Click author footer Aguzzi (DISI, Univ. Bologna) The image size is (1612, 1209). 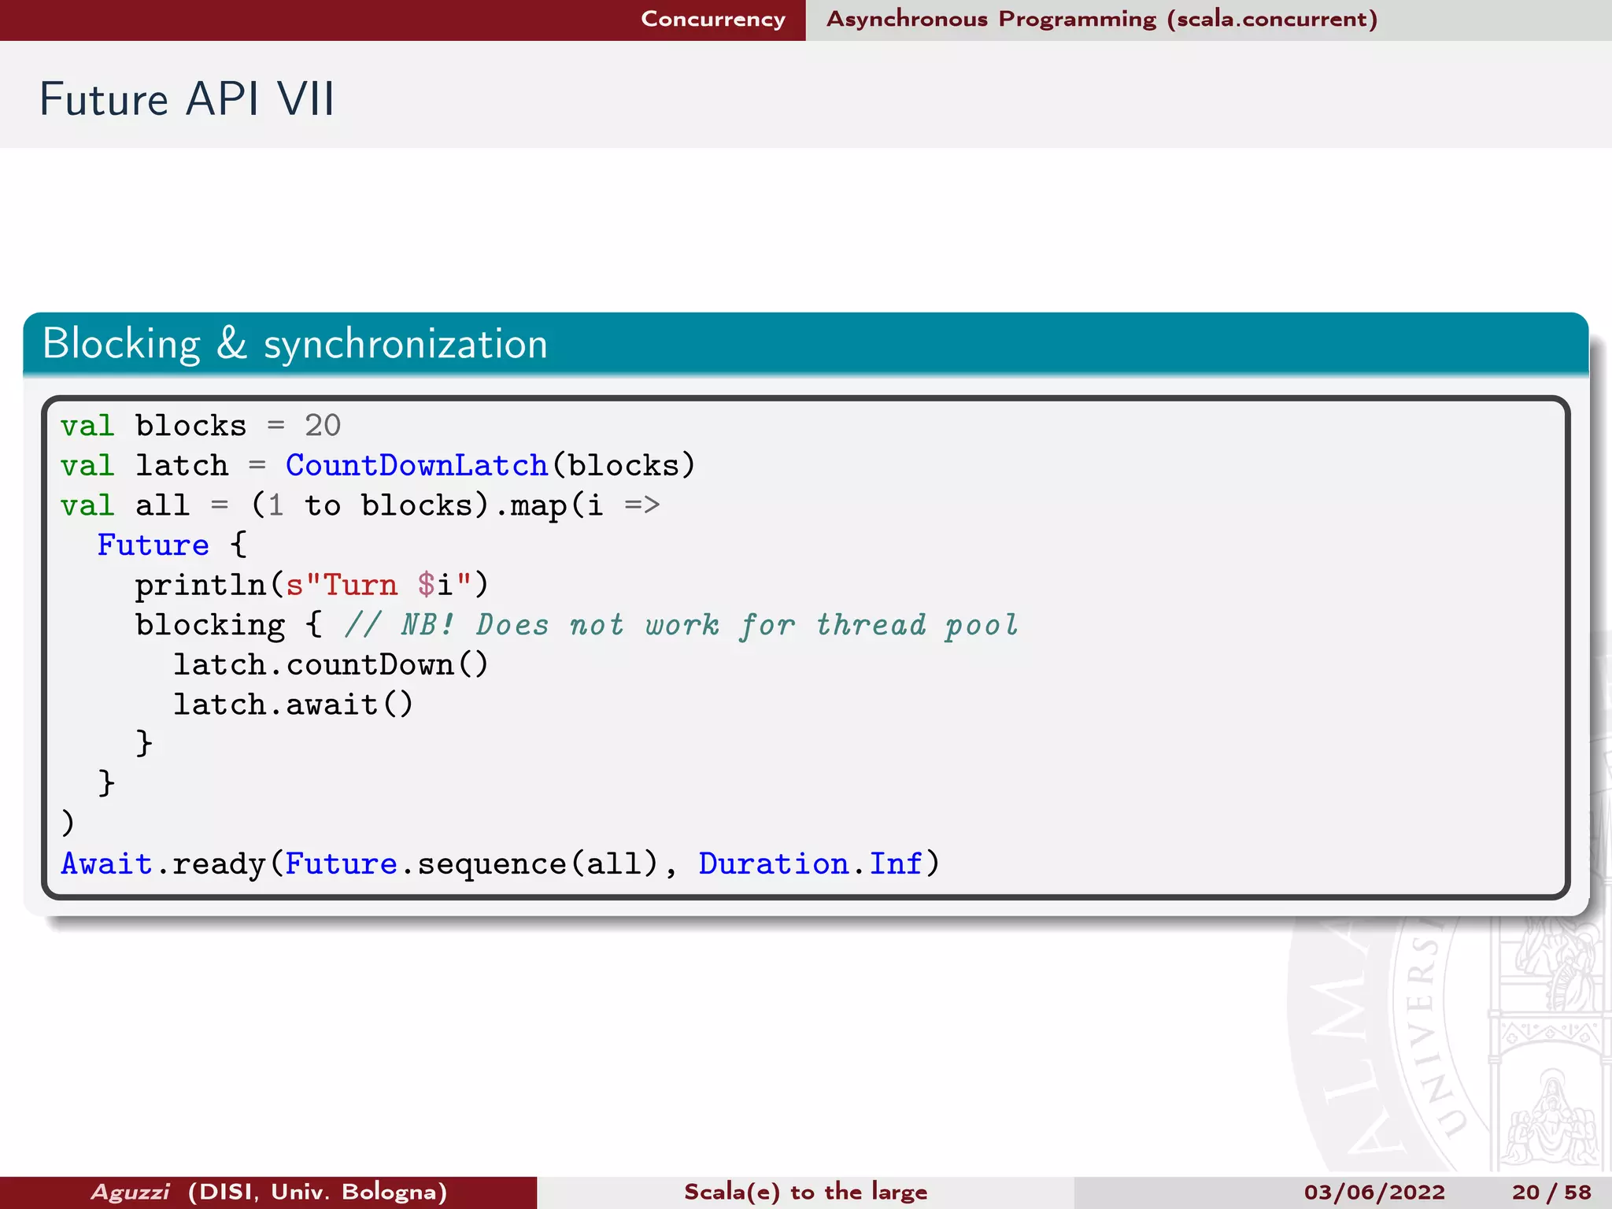point(269,1192)
